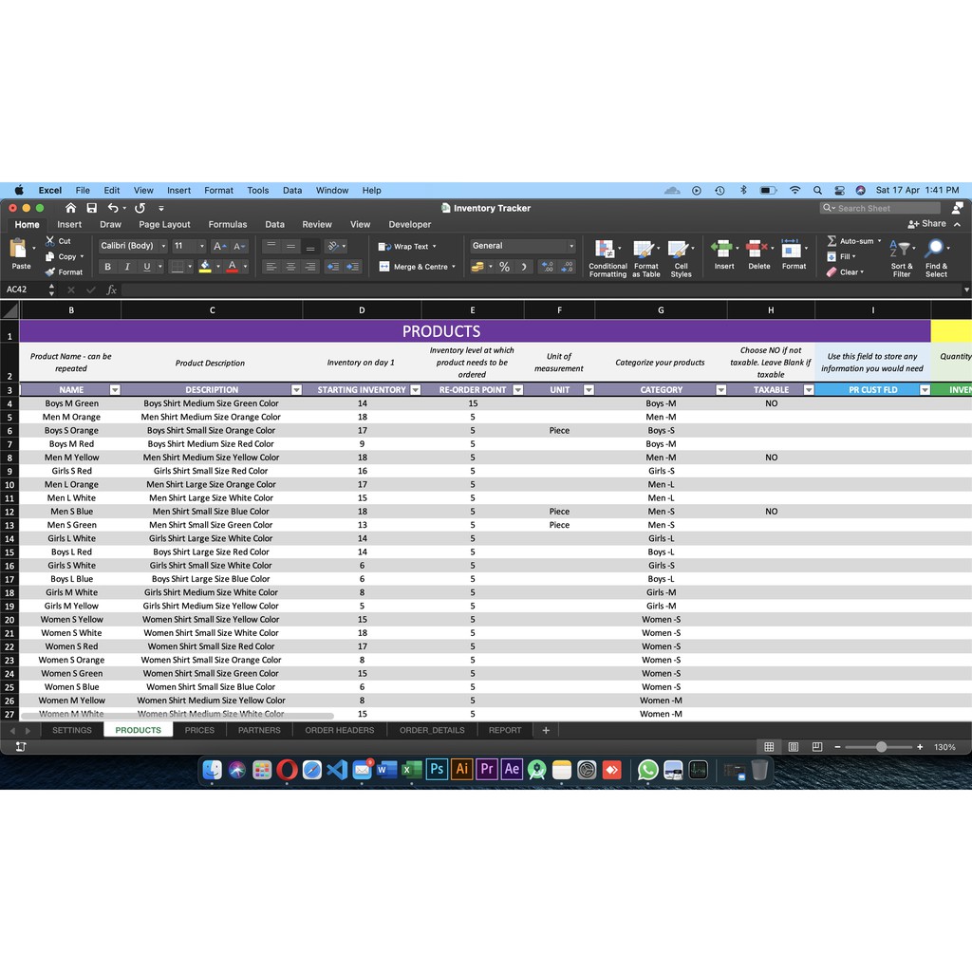
Task: Switch to Page Layout view button
Action: point(794,747)
